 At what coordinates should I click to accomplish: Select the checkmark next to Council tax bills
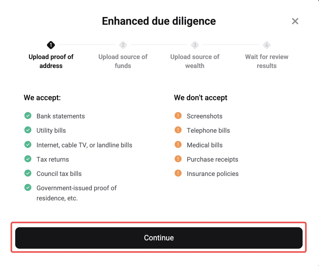[x=28, y=173]
